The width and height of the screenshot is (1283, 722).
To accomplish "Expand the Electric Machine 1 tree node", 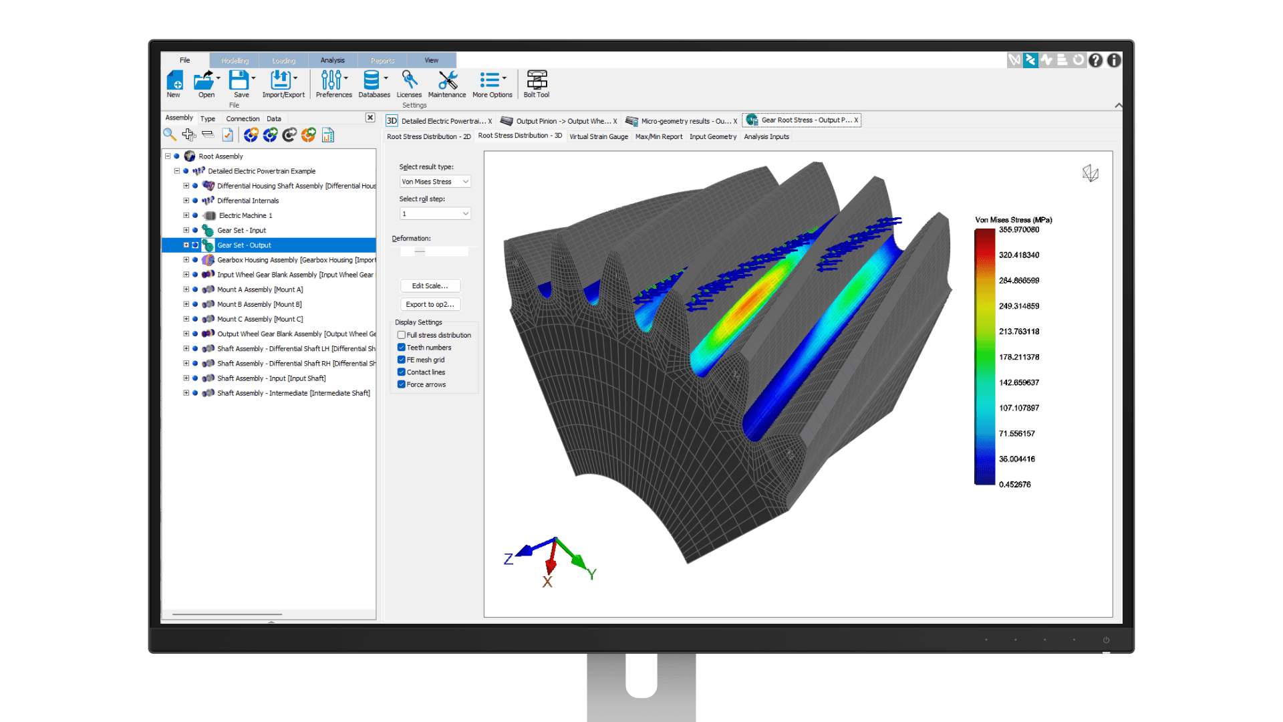I will 186,215.
